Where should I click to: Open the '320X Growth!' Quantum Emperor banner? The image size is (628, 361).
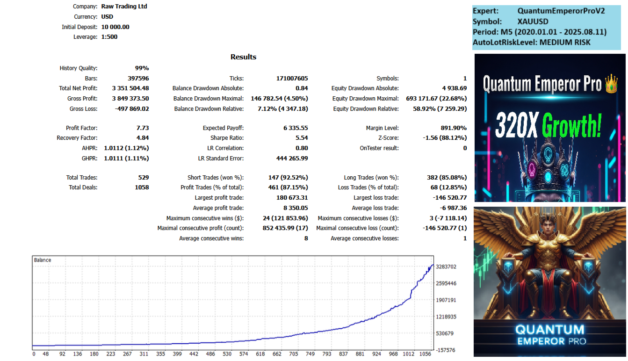(550, 128)
